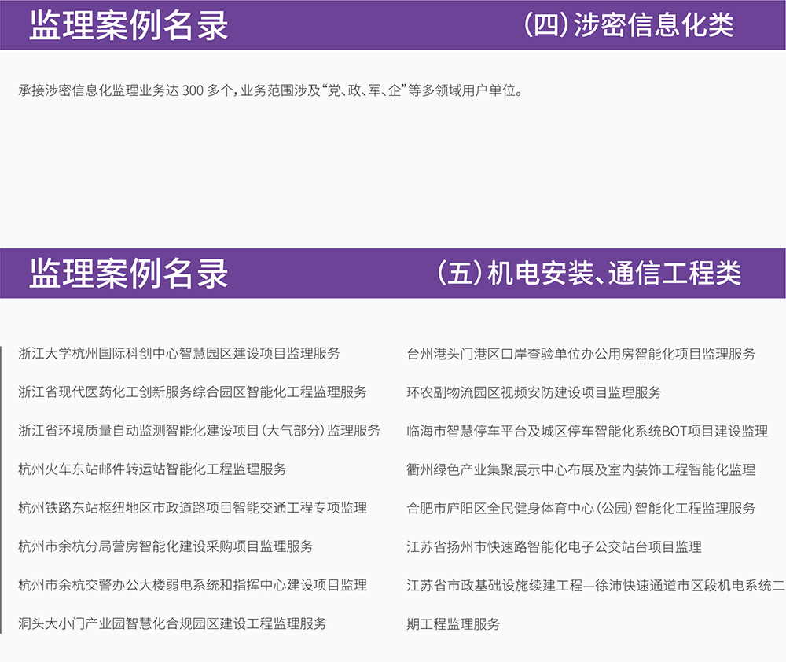Open 浙江省现代医药化工创新服务综合园区 project entry

(x=193, y=392)
